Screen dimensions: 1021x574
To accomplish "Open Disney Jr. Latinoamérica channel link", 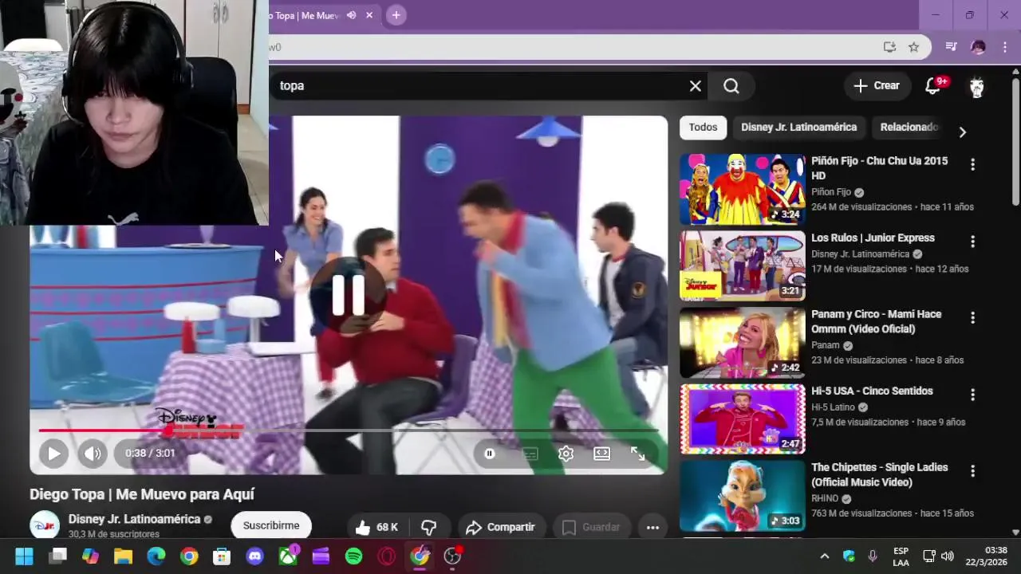I will tap(134, 519).
